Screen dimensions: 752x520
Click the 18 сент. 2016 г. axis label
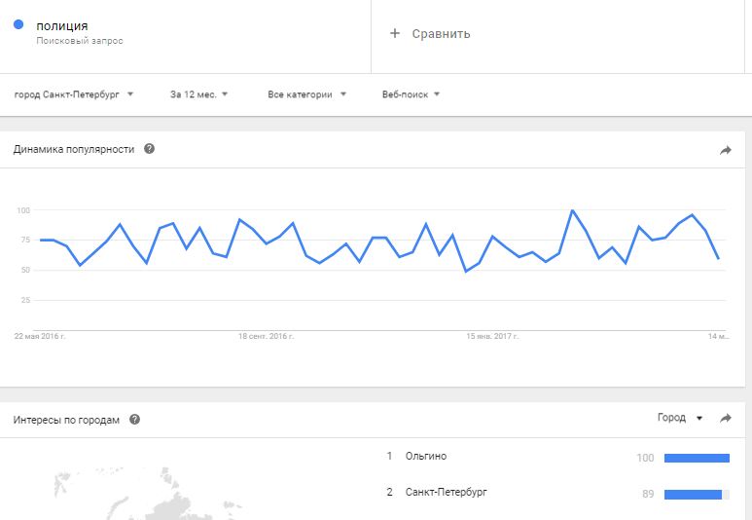267,336
